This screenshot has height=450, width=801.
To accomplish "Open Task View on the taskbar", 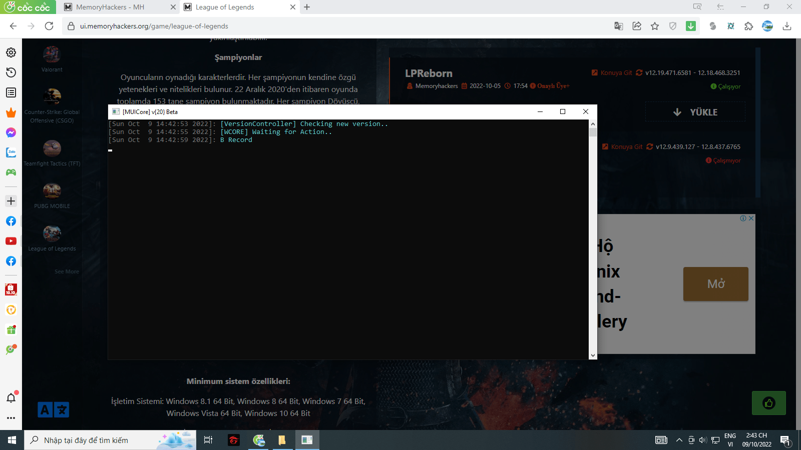I will click(x=208, y=440).
